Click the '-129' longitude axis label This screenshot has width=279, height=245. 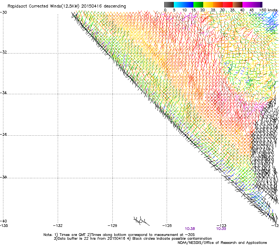tap(112, 226)
